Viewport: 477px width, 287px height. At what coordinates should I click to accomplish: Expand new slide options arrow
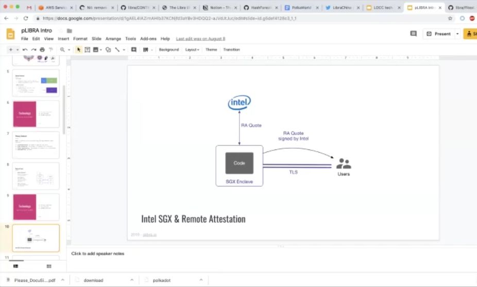click(18, 49)
